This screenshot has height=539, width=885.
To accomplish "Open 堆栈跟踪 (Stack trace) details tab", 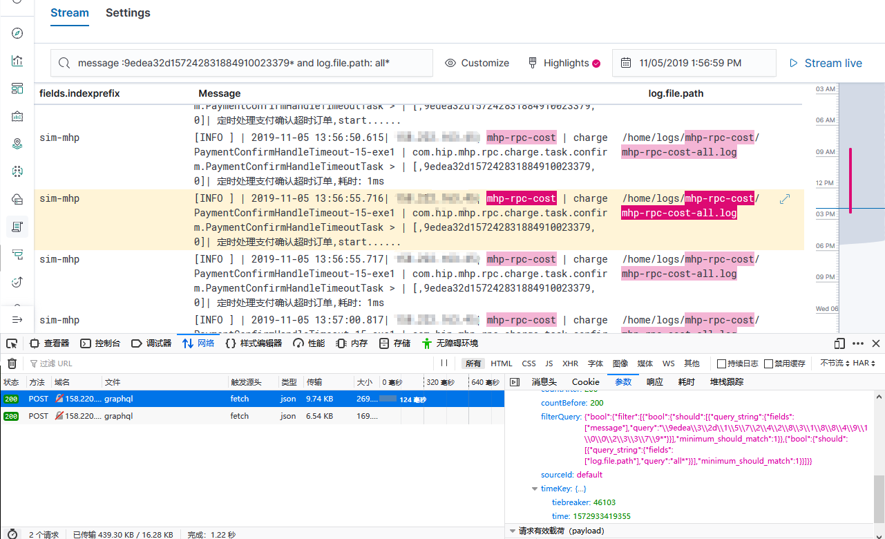I will [x=726, y=382].
